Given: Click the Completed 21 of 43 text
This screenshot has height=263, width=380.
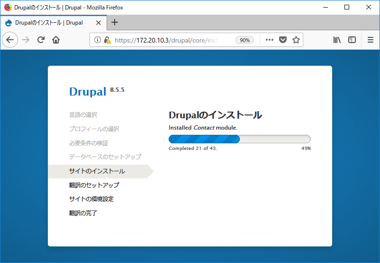Looking at the screenshot, I should click(x=193, y=149).
